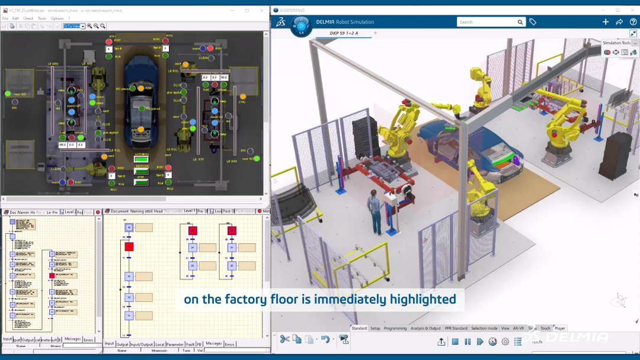Click the Cut scissors icon in DELMIA toolbar
640x360 pixels.
[284, 339]
